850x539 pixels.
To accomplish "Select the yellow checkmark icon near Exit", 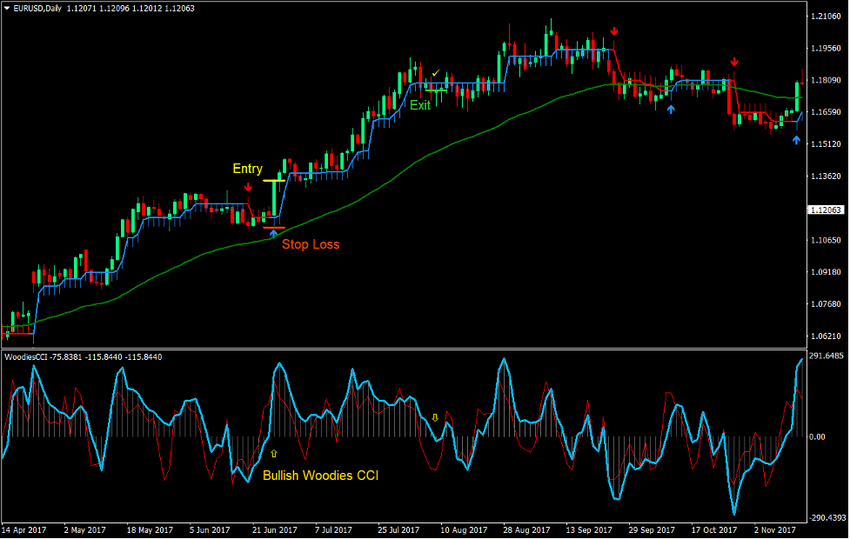I will click(x=435, y=73).
